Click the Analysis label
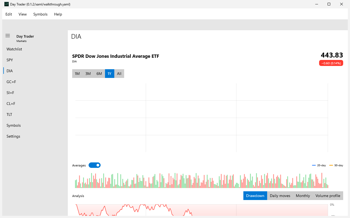 (78, 196)
